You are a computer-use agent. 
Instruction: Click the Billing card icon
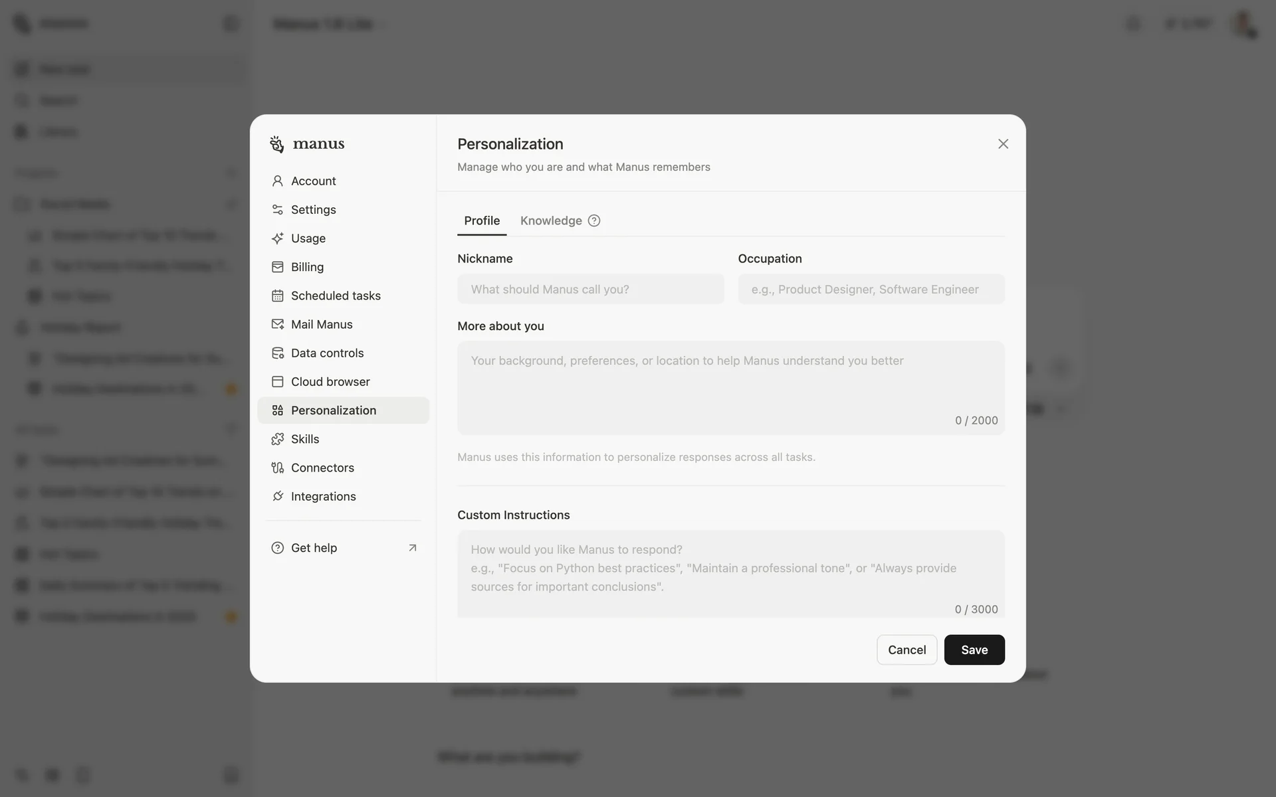[277, 267]
